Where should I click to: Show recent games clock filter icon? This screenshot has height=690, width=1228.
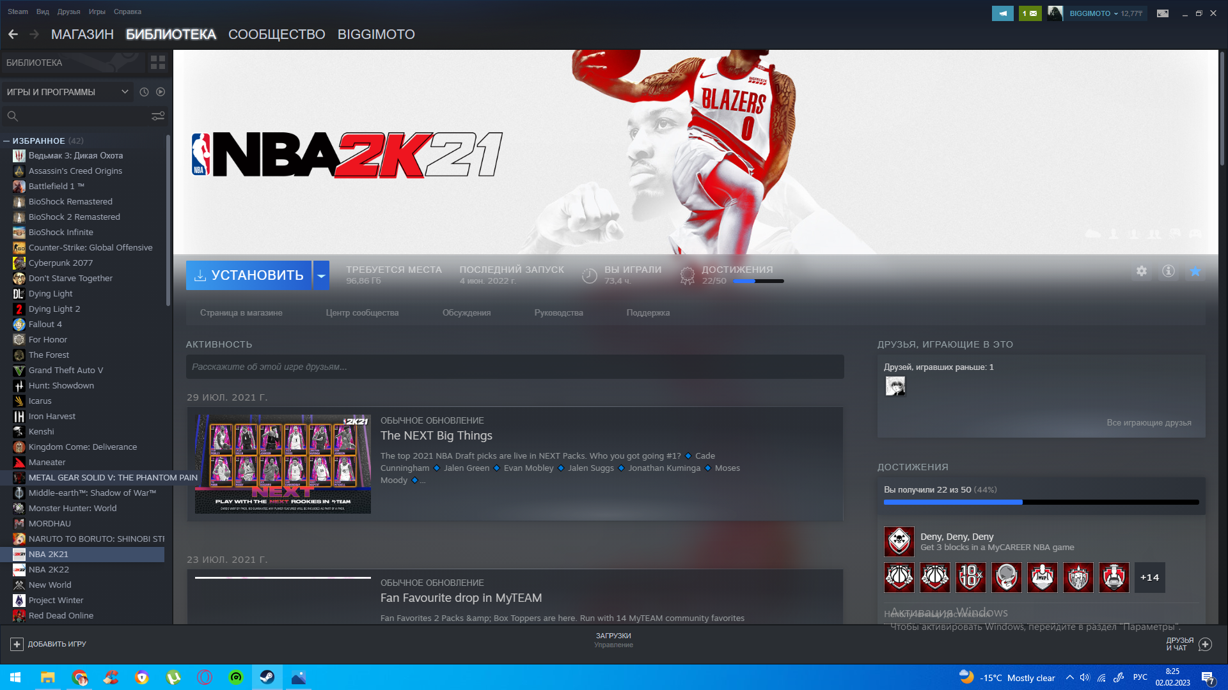point(144,92)
